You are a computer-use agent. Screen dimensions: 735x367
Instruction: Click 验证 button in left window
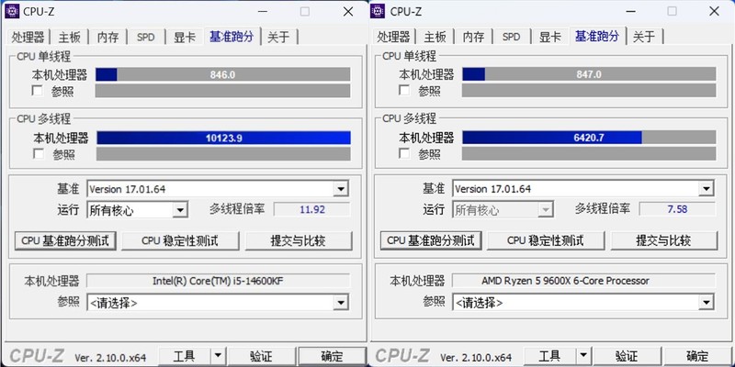tap(261, 356)
